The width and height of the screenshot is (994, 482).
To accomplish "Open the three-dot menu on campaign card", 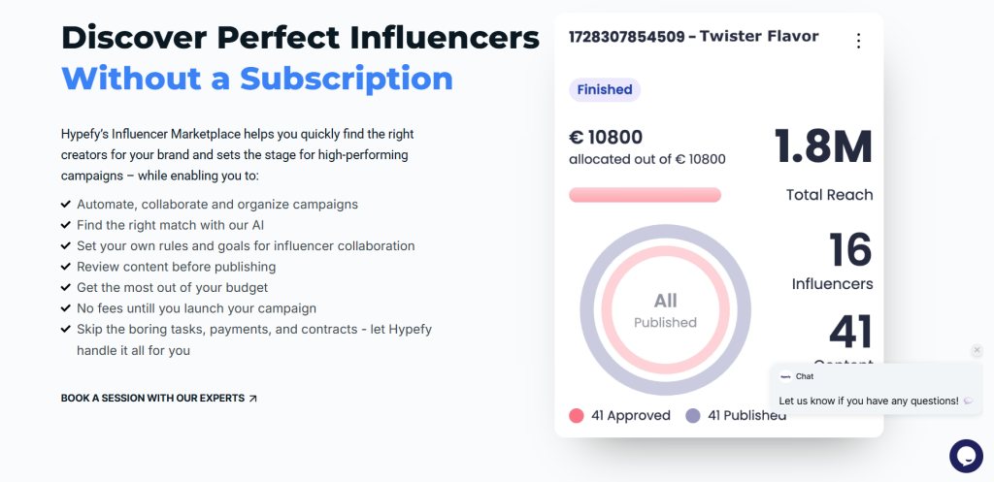I will tap(858, 41).
